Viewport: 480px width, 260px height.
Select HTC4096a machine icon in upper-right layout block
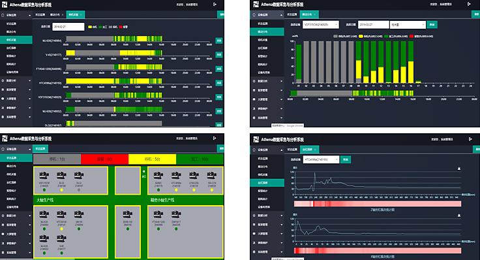point(176,176)
